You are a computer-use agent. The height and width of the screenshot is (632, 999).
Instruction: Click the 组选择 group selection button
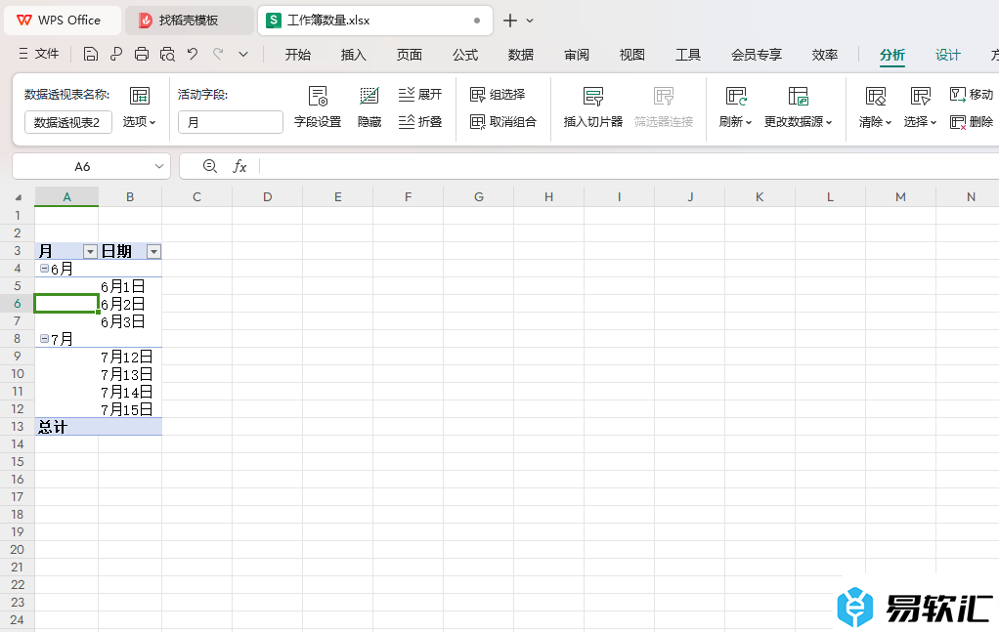(498, 94)
